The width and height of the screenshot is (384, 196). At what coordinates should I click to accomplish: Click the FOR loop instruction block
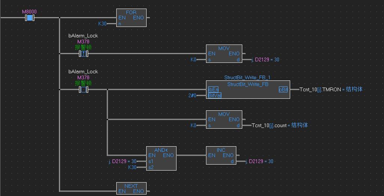[131, 18]
